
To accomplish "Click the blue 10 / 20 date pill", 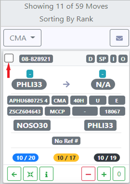I will [26, 158].
